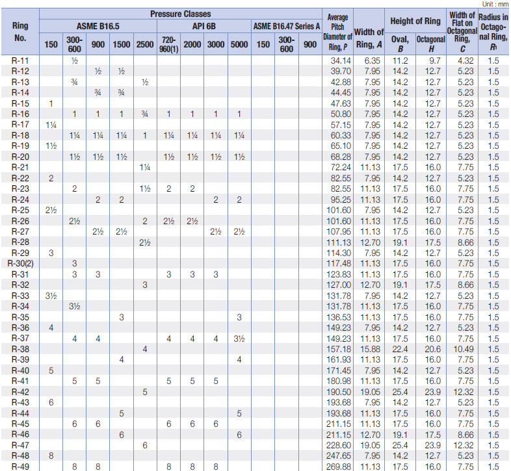Select flat width value 10.49
511x471 pixels.
pyautogui.click(x=464, y=349)
